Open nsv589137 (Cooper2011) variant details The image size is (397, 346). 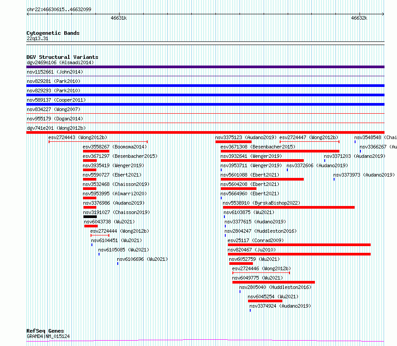(x=56, y=100)
